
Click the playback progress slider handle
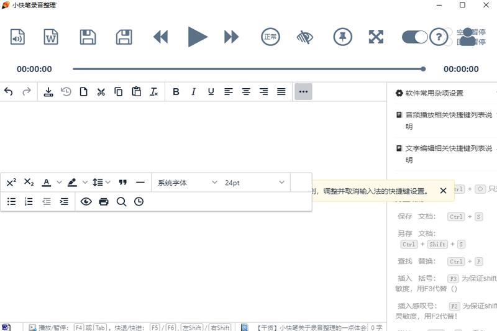pyautogui.click(x=423, y=69)
